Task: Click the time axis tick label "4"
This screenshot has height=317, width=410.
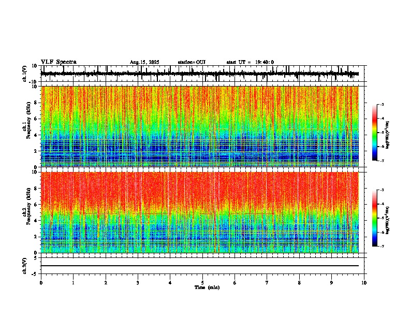Action: (170, 283)
